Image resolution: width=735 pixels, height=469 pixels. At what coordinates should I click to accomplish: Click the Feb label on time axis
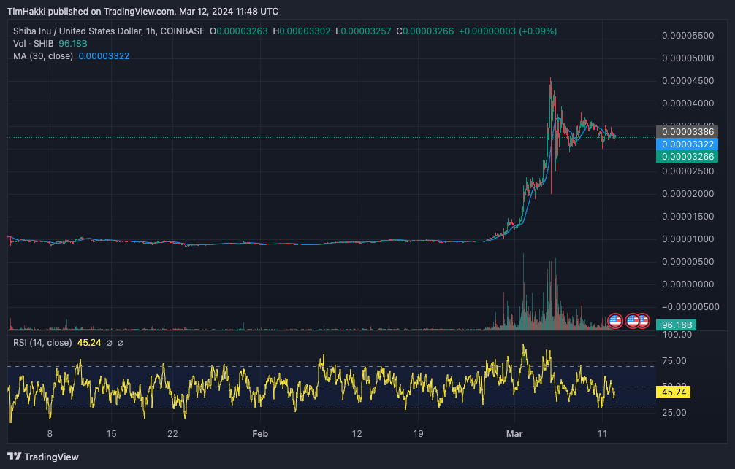click(x=260, y=434)
